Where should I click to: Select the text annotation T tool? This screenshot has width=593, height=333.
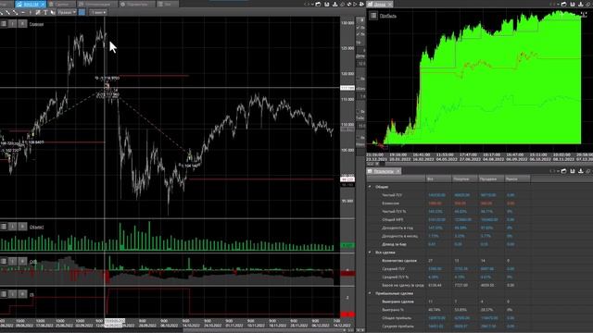click(45, 12)
